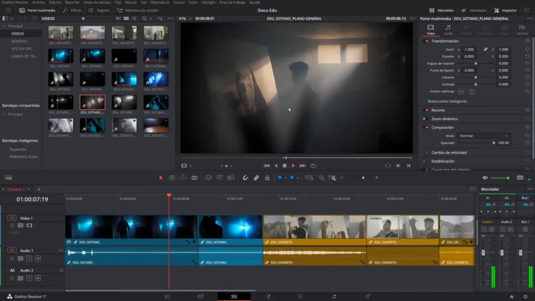Activate the Blade Edit razor tool
Image resolution: width=535 pixels, height=301 pixels.
click(194, 178)
